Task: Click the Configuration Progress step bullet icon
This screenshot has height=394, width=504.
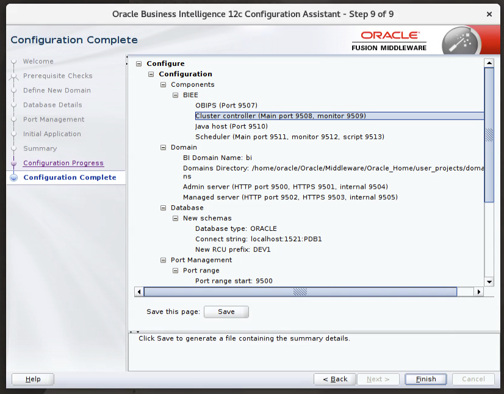Action: pos(14,163)
